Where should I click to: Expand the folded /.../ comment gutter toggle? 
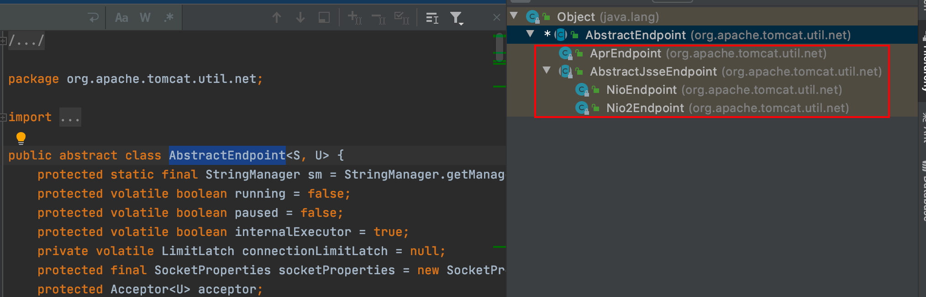[x=3, y=41]
